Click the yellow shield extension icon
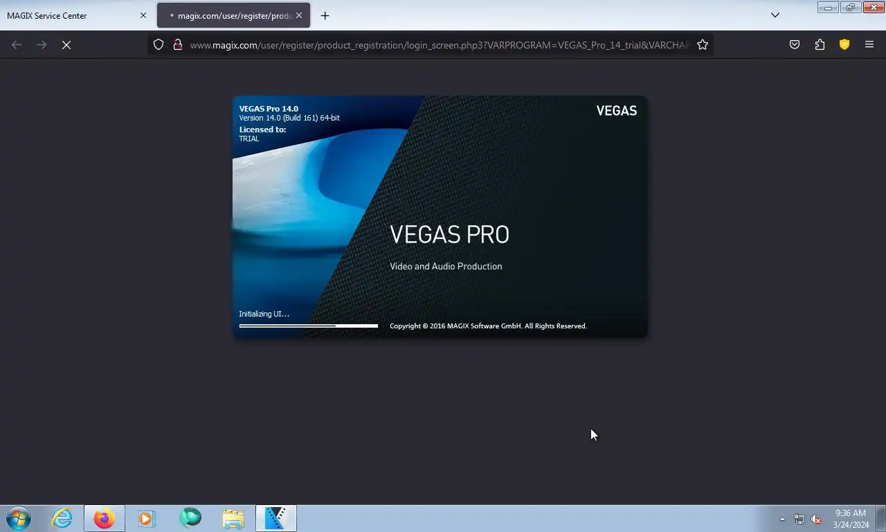The width and height of the screenshot is (886, 532). point(844,44)
